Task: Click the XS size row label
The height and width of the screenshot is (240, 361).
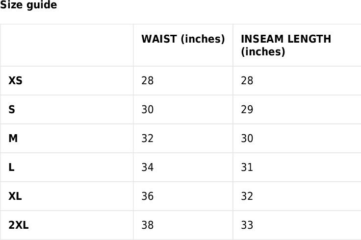Action: 15,81
